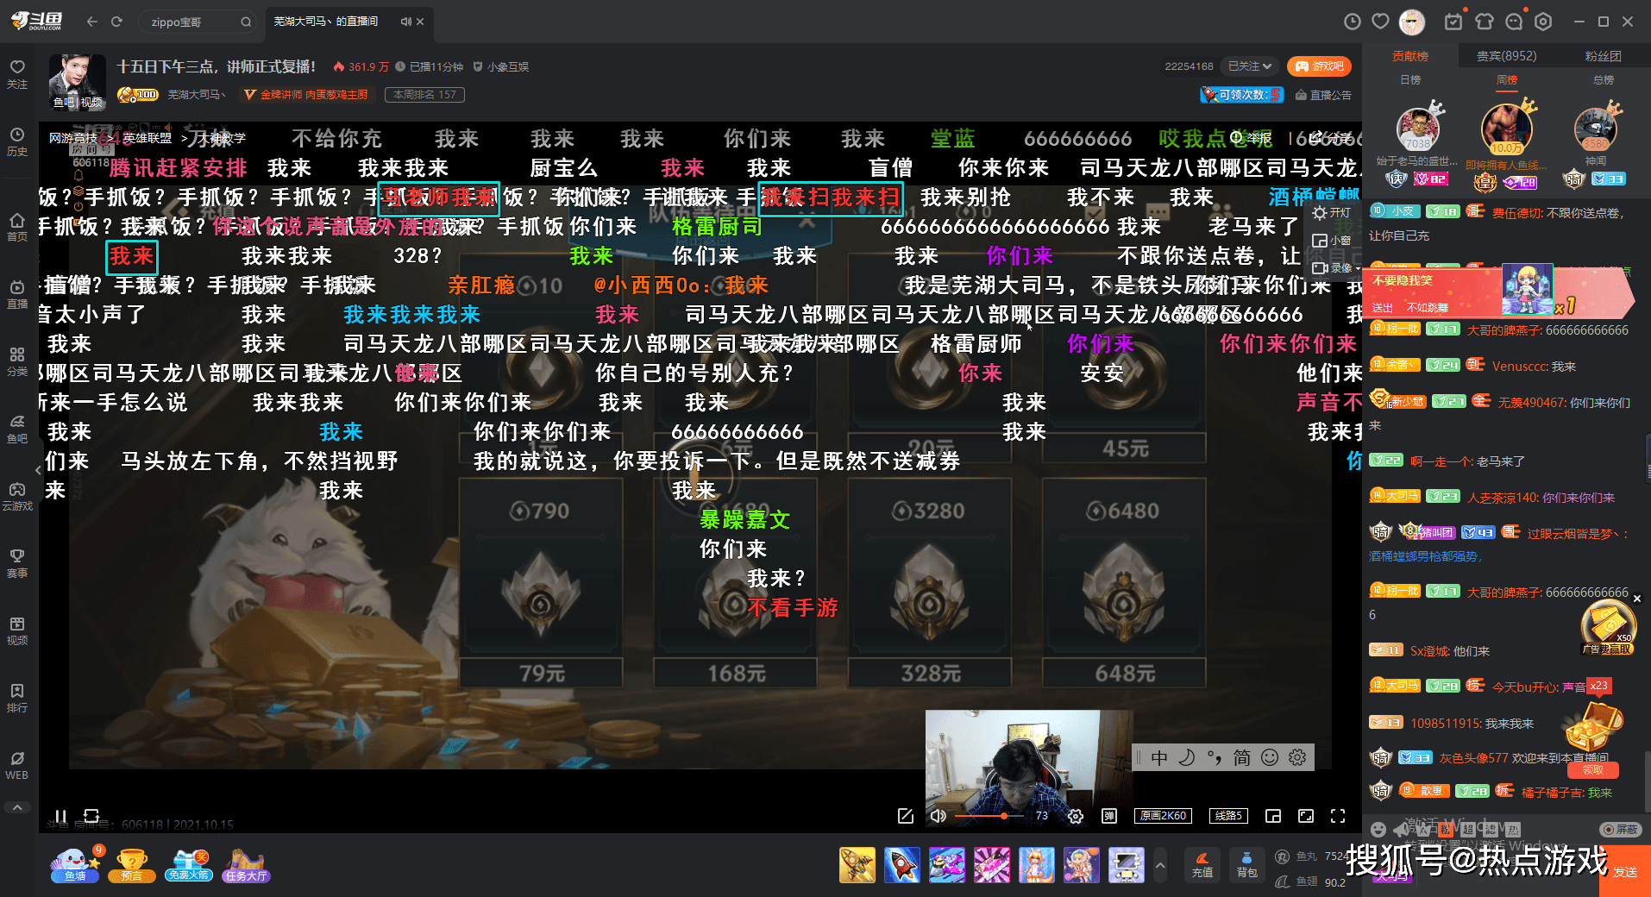Click the zippo宝哥 search box
Image resolution: width=1651 pixels, height=897 pixels.
pyautogui.click(x=194, y=22)
